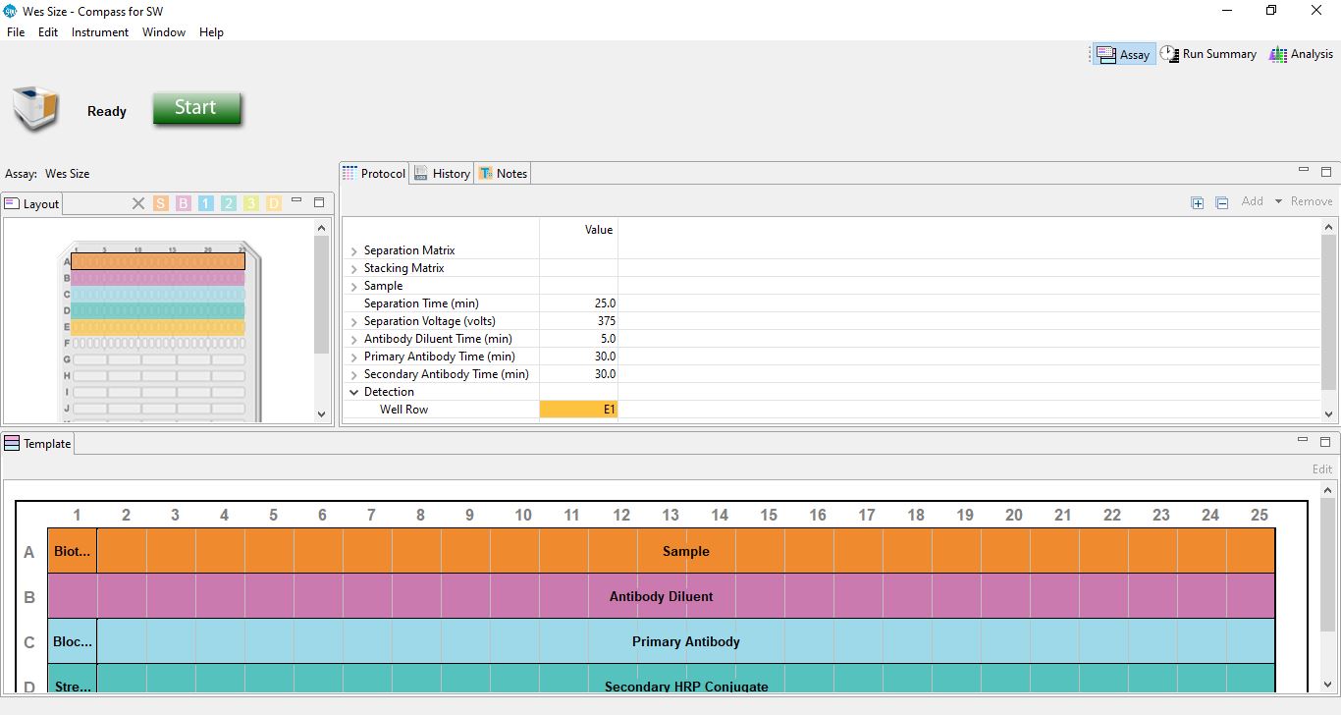Click the Collapse All icon in Protocol

pyautogui.click(x=1221, y=202)
